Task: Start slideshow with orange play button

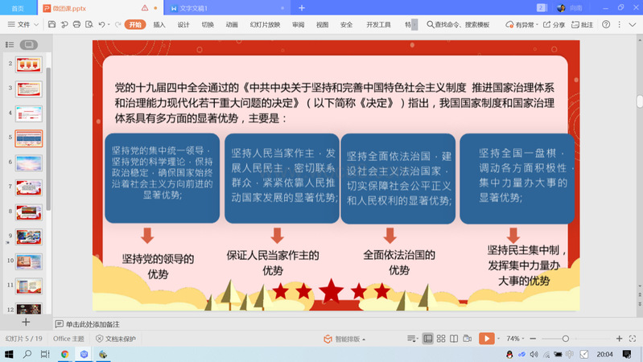Action: [x=486, y=339]
